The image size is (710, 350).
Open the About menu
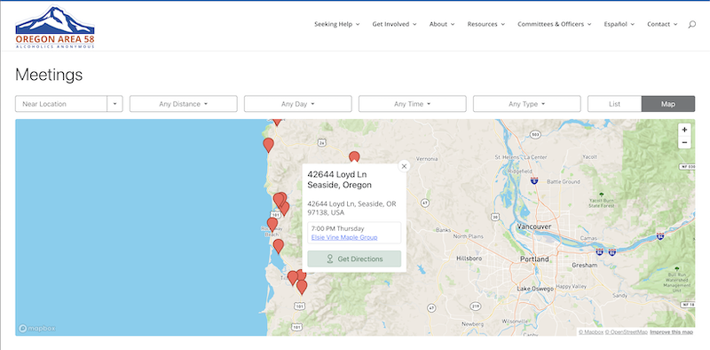[x=442, y=25]
